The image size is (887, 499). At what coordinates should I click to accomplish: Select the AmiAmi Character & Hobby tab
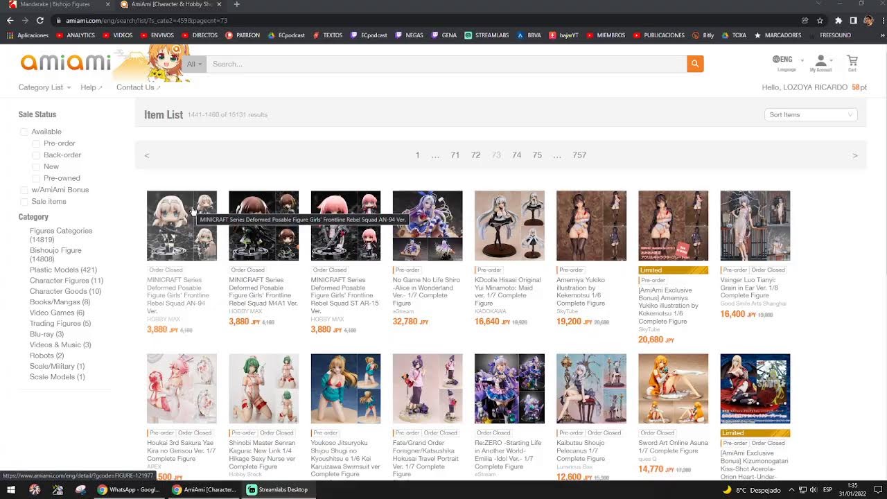(170, 4)
